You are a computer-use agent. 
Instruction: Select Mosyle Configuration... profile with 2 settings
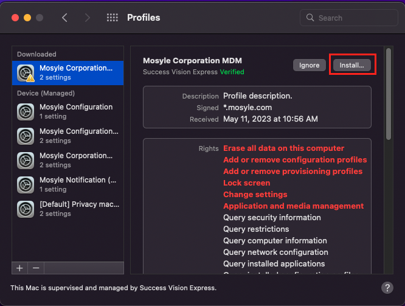pos(67,136)
